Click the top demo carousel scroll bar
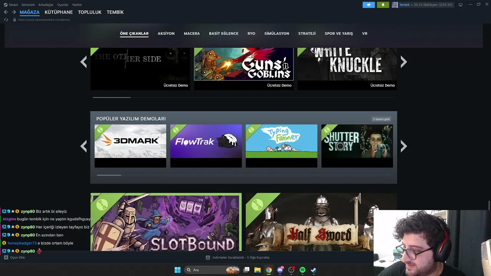This screenshot has height=276, width=491. 112,97
